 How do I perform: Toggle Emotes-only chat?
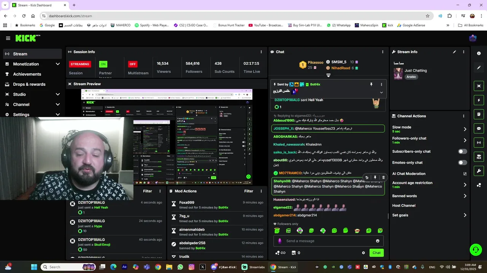pos(462,163)
